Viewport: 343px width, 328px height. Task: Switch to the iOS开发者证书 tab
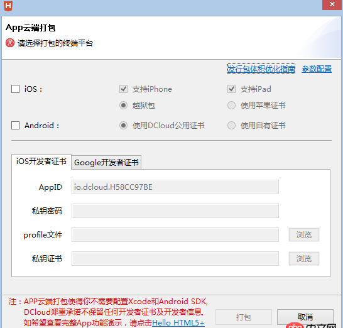[41, 161]
